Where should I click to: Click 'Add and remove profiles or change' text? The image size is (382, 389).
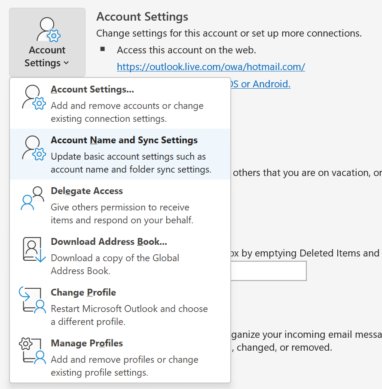(125, 360)
